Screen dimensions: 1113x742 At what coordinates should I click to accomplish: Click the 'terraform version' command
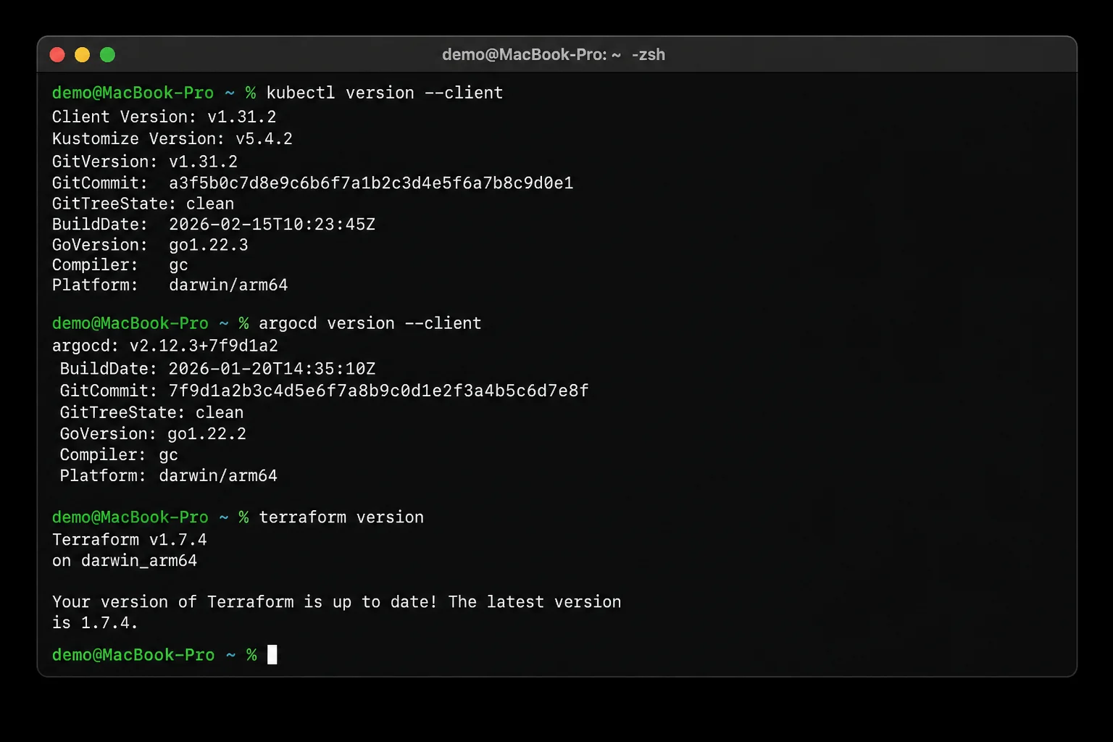[x=341, y=517]
